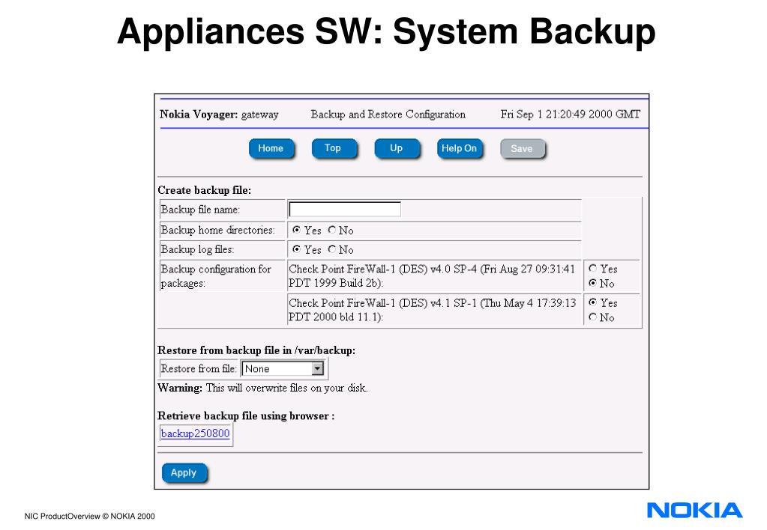Choose No for FireWall-1 v4.0 SP-4 package
767x530 pixels.
click(593, 283)
